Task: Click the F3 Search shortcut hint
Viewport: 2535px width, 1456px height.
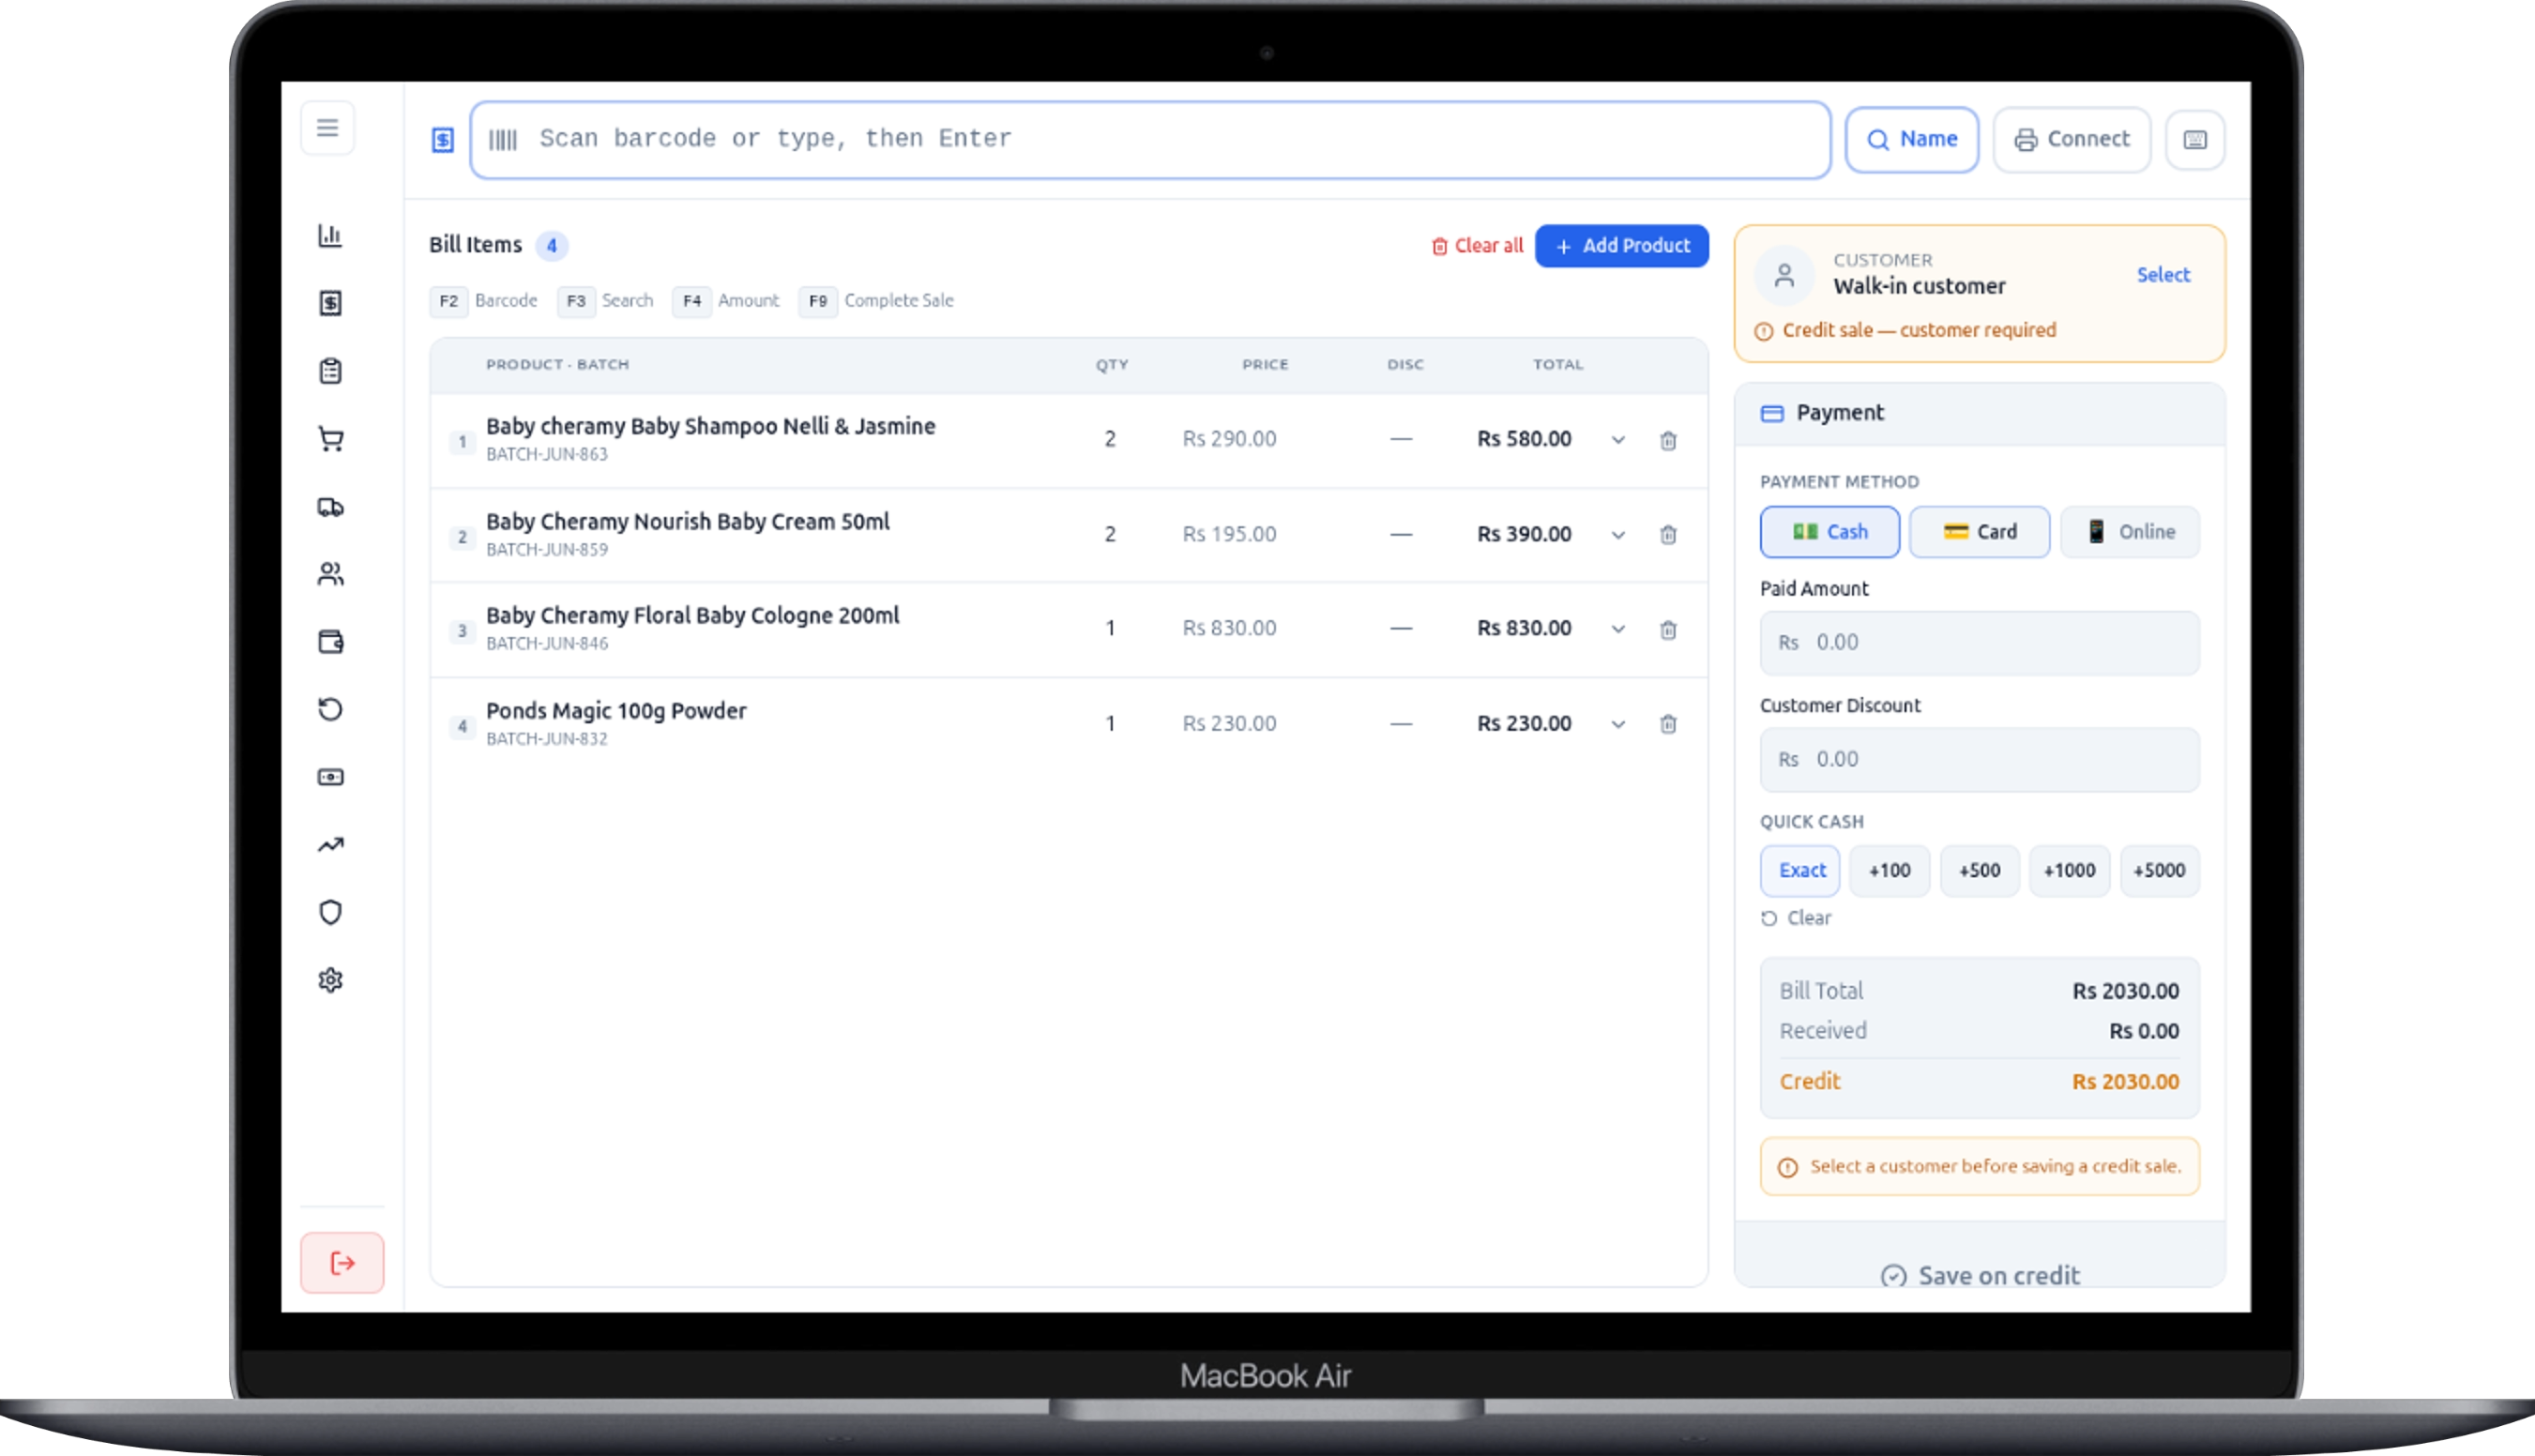Action: [x=606, y=301]
